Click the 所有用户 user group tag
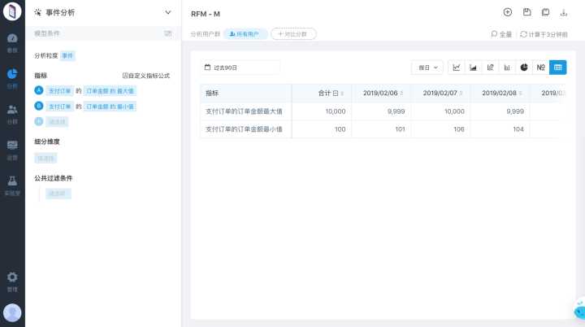The height and width of the screenshot is (327, 585). [245, 34]
